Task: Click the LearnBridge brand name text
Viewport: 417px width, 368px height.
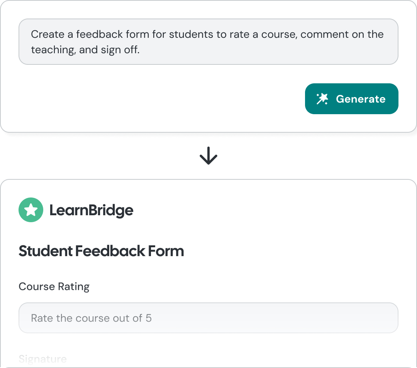Action: click(91, 210)
